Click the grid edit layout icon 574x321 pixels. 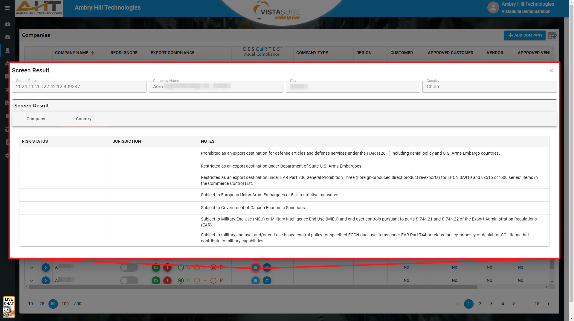pos(552,36)
